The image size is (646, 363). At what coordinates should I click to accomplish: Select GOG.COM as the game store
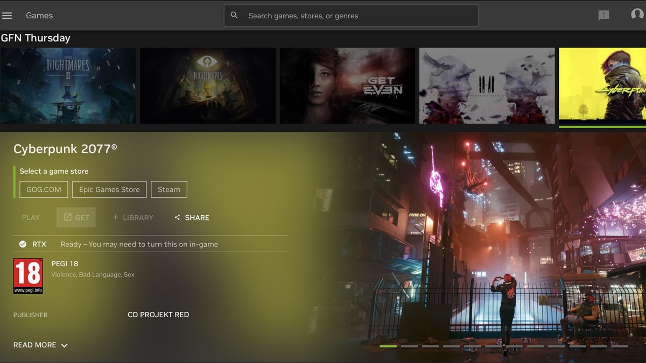(43, 189)
